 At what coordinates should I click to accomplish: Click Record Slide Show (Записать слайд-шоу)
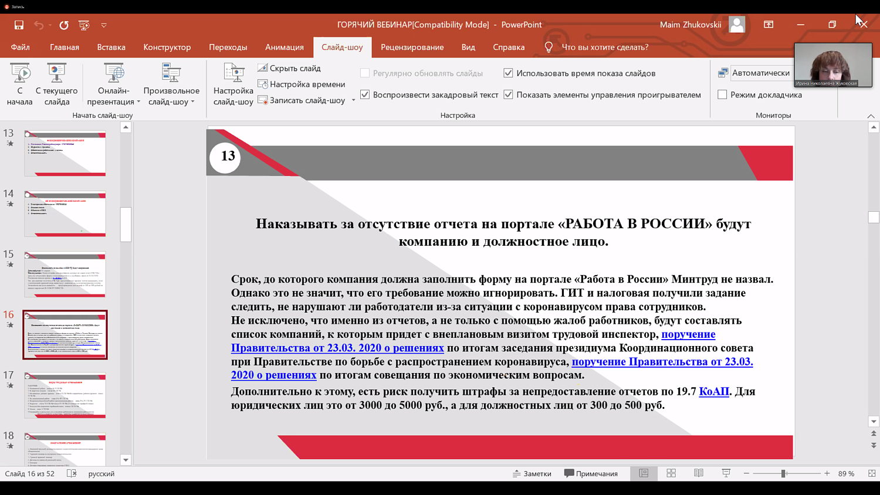302,100
